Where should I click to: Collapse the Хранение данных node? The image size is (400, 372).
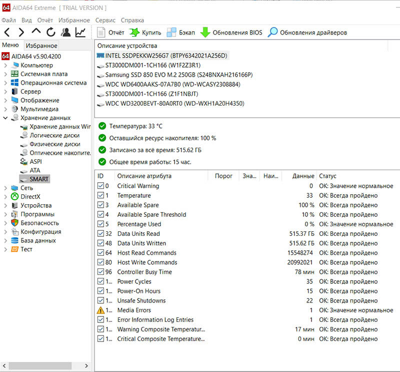tap(5, 118)
